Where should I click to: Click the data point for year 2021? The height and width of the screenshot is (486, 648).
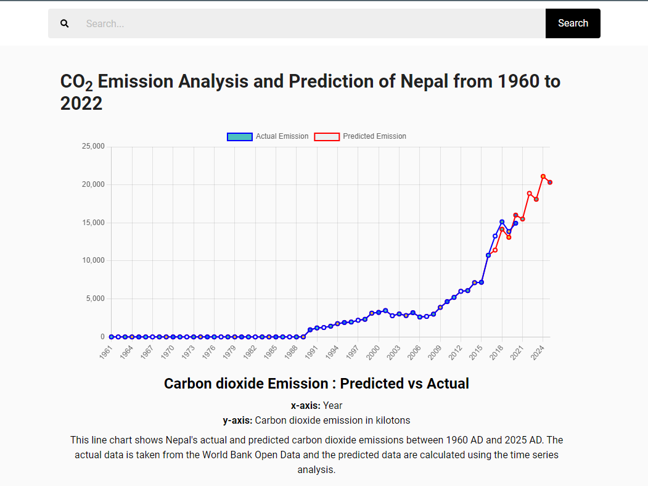click(523, 219)
